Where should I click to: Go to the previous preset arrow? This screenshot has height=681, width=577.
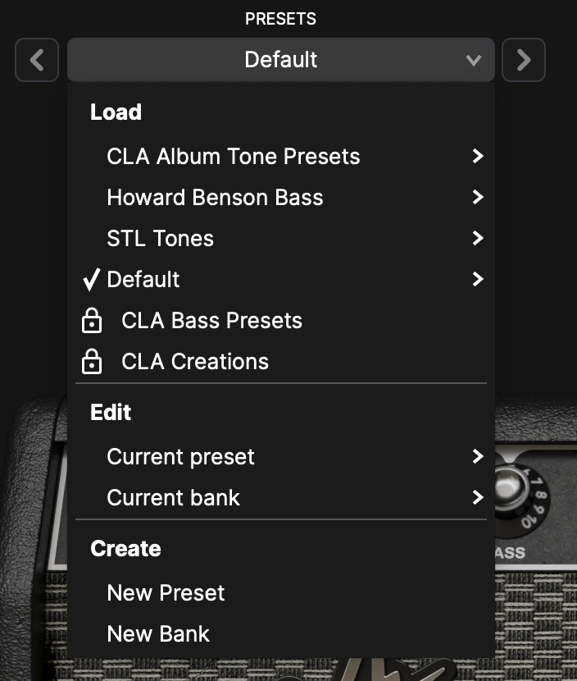(37, 60)
